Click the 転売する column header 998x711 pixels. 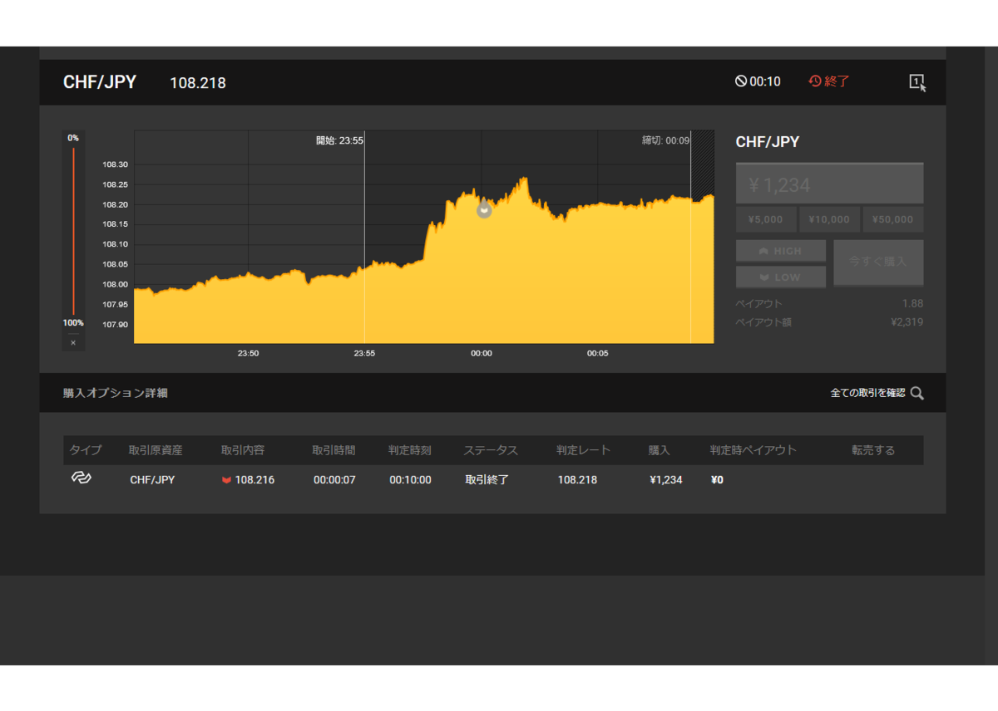tap(873, 450)
